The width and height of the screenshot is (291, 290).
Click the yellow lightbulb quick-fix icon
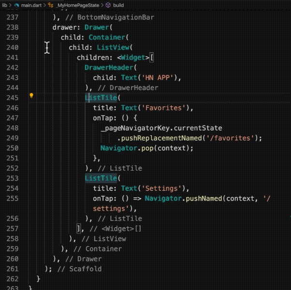tap(31, 96)
